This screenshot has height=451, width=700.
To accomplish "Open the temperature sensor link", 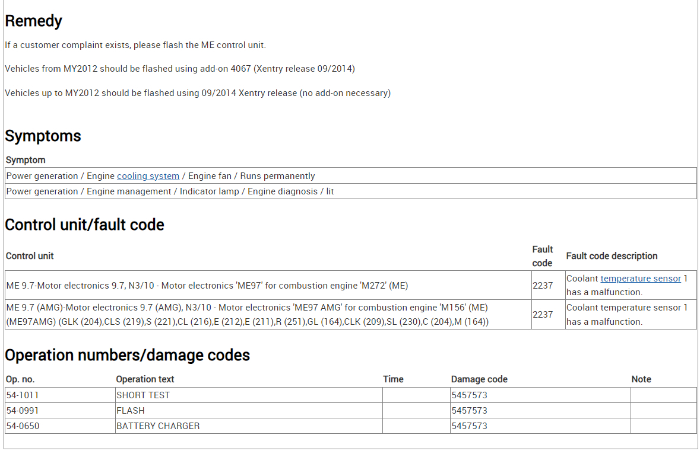I will pos(641,279).
